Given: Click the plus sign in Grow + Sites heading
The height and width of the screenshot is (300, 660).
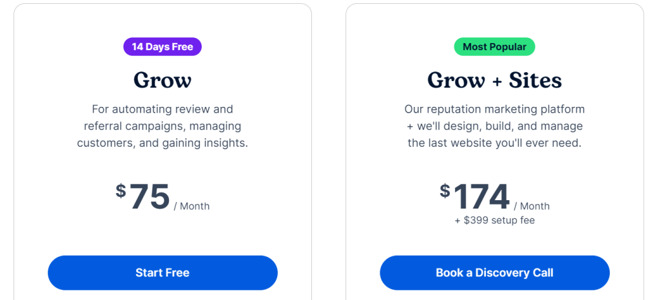Looking at the screenshot, I should click(x=497, y=81).
